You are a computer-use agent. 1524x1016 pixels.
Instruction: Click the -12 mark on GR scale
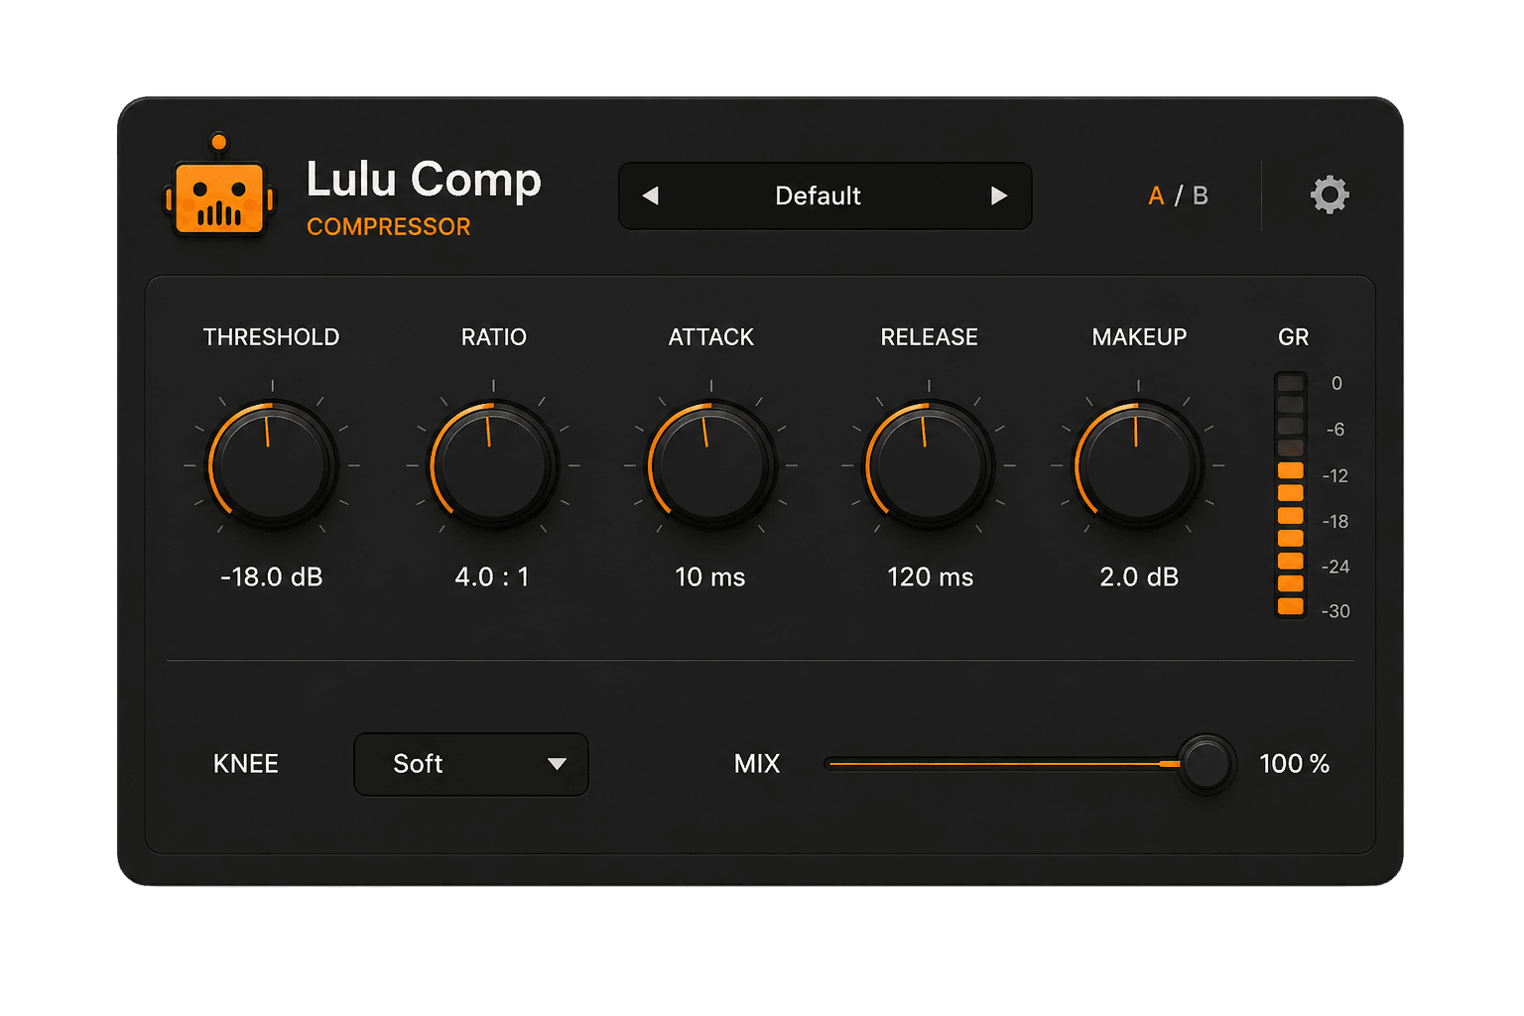click(1335, 476)
